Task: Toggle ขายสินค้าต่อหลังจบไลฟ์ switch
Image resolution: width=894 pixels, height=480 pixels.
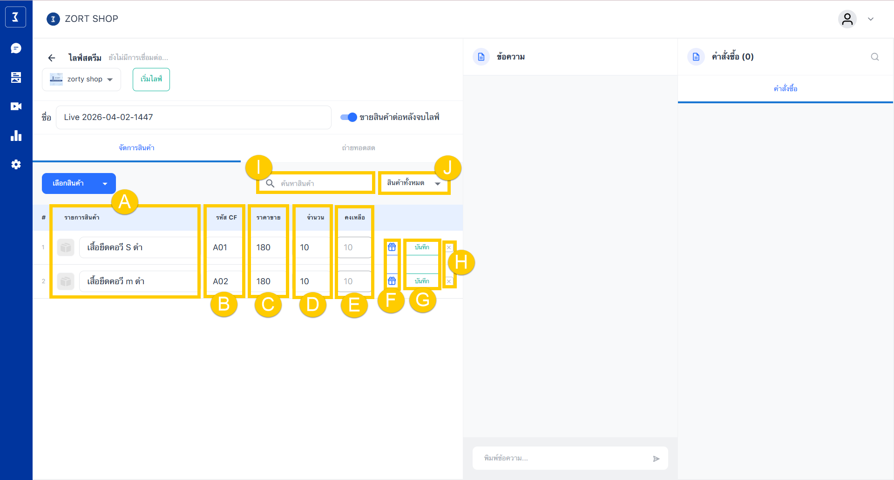Action: tap(348, 117)
